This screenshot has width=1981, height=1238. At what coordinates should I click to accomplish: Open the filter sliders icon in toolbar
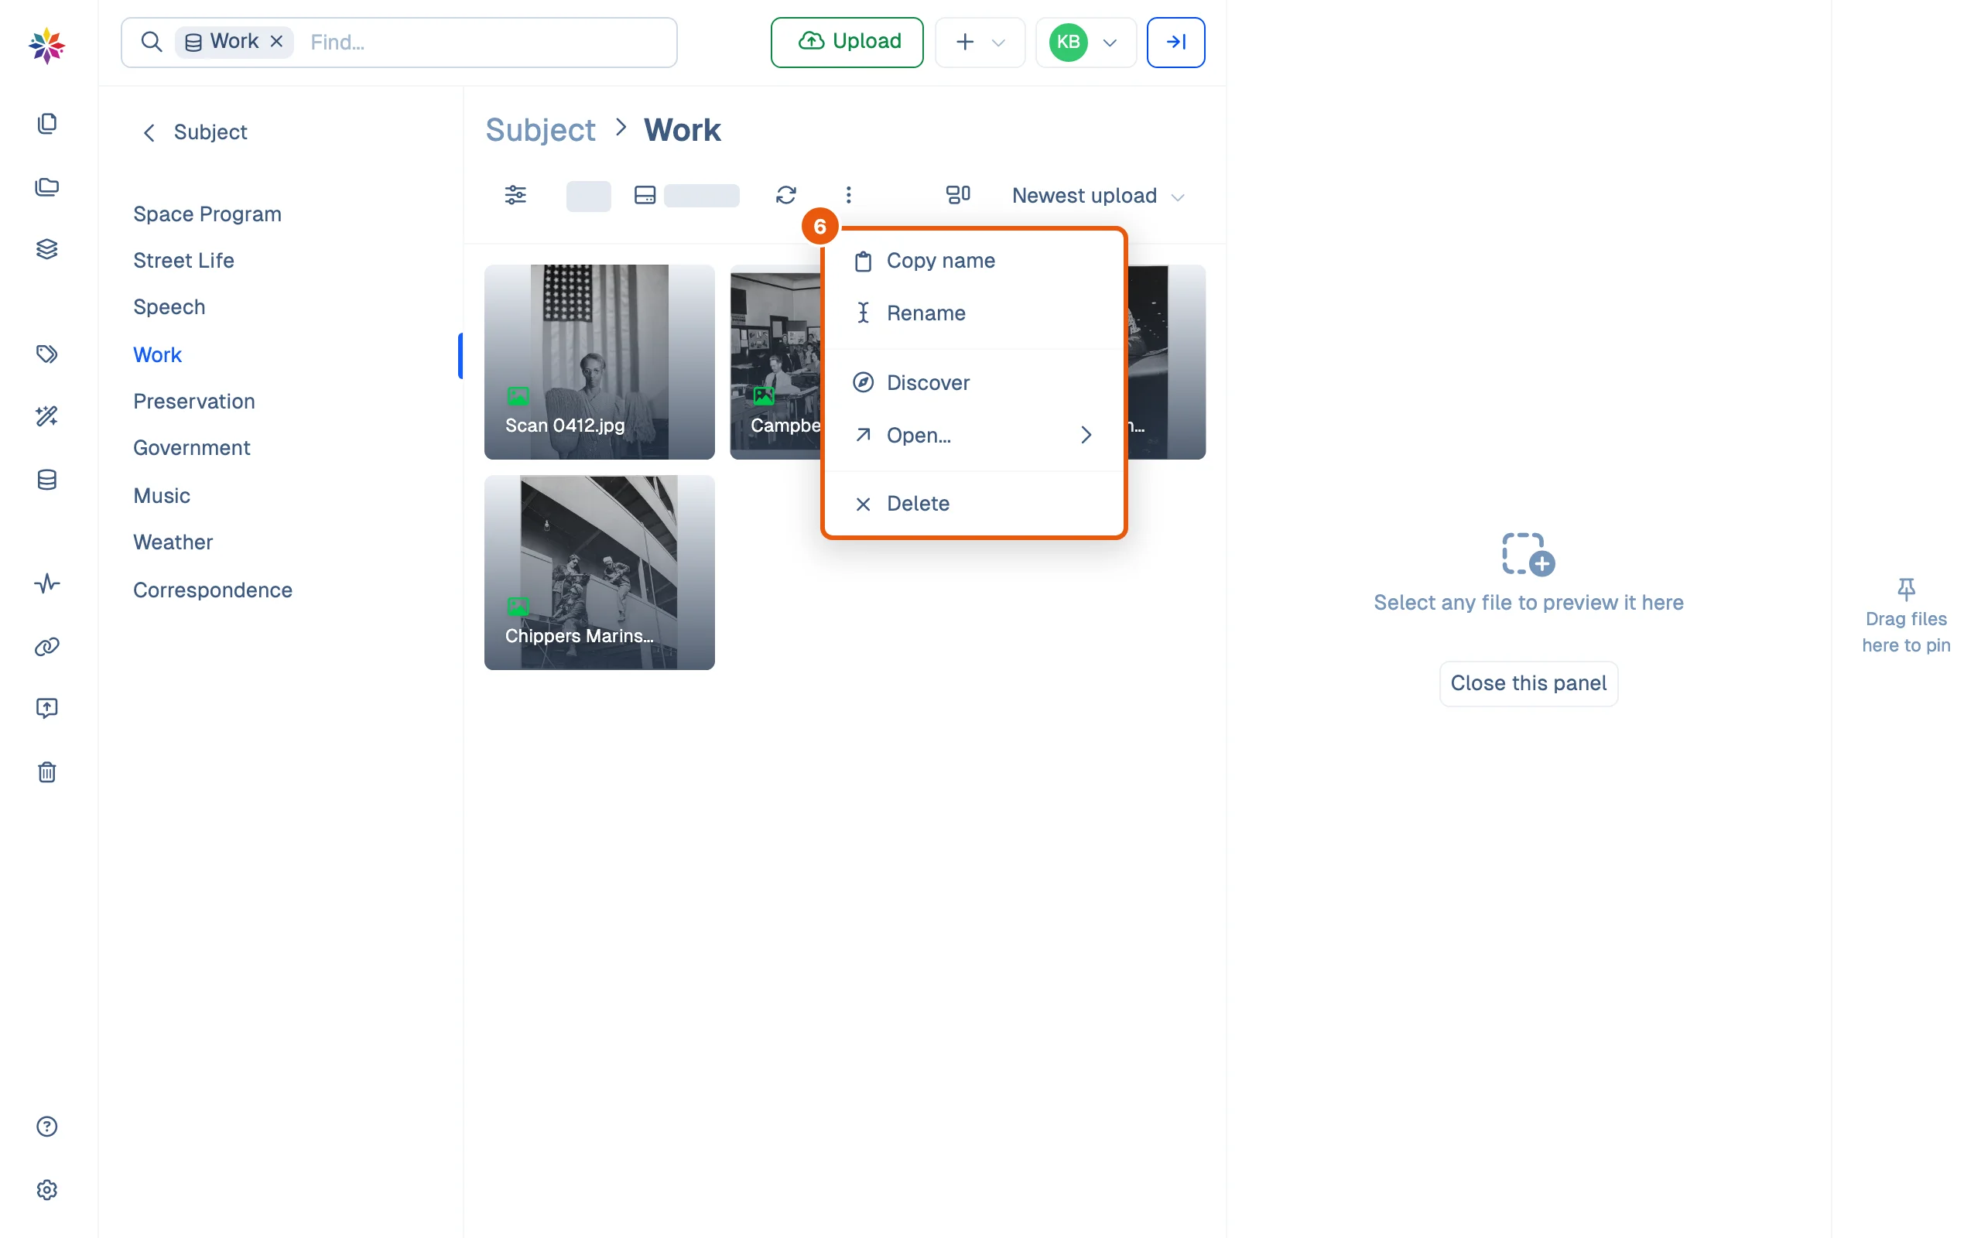tap(515, 195)
